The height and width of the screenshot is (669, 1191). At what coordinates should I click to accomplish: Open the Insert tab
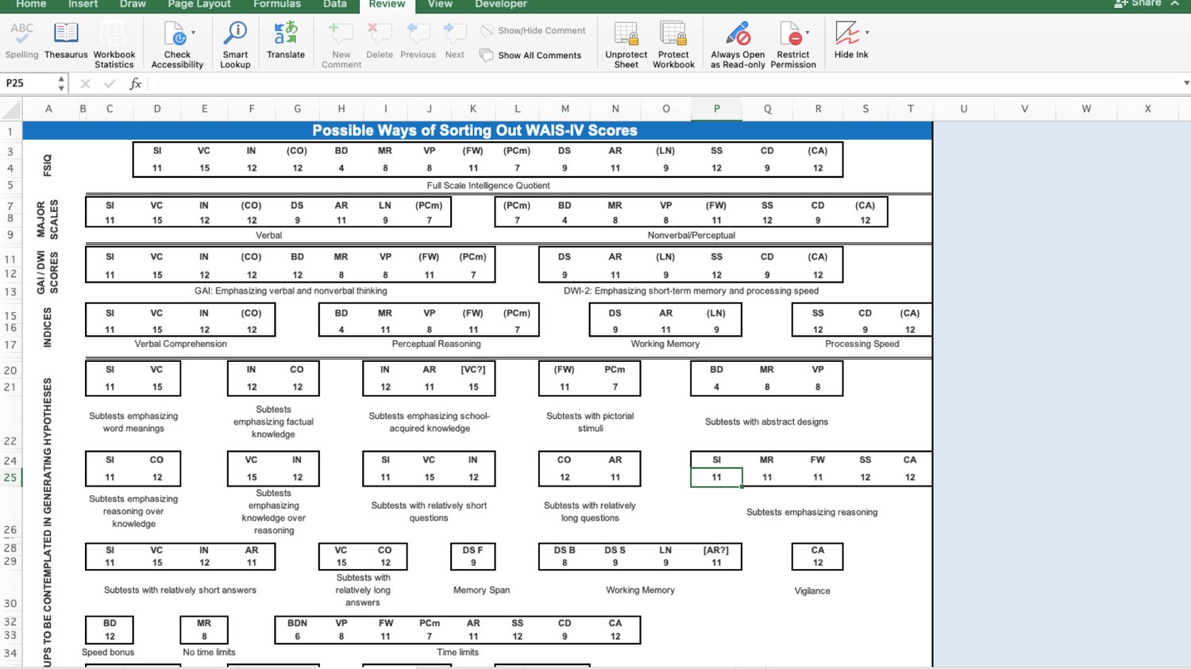pyautogui.click(x=83, y=4)
